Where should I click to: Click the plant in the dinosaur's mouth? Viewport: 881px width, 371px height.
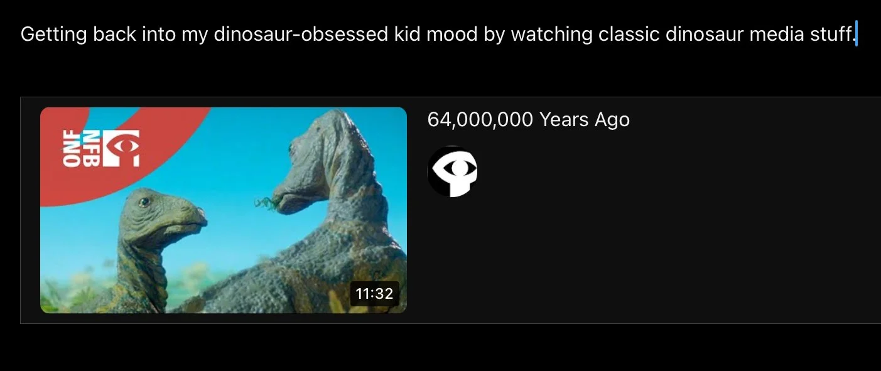click(268, 202)
